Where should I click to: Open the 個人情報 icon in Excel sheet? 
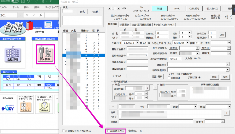(x=45, y=54)
